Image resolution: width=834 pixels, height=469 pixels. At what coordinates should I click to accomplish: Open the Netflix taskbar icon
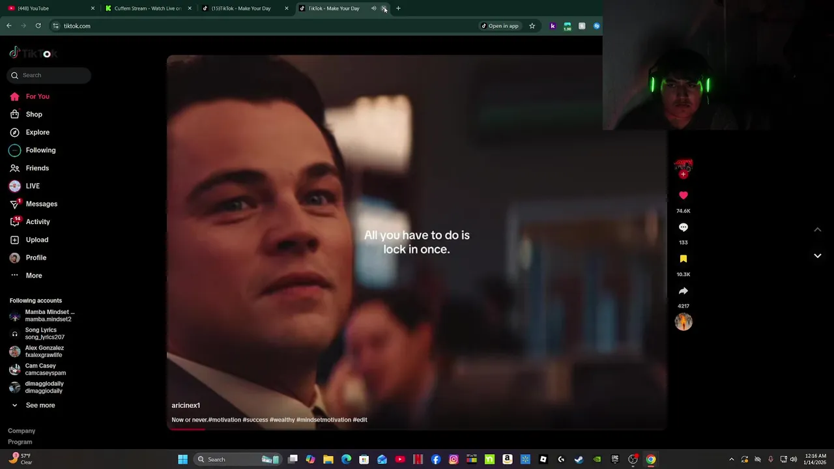click(x=418, y=459)
